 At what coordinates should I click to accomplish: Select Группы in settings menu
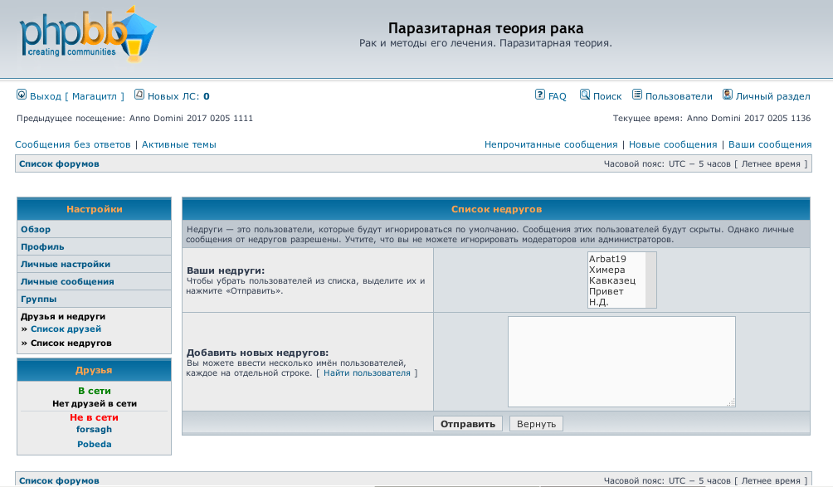(39, 299)
